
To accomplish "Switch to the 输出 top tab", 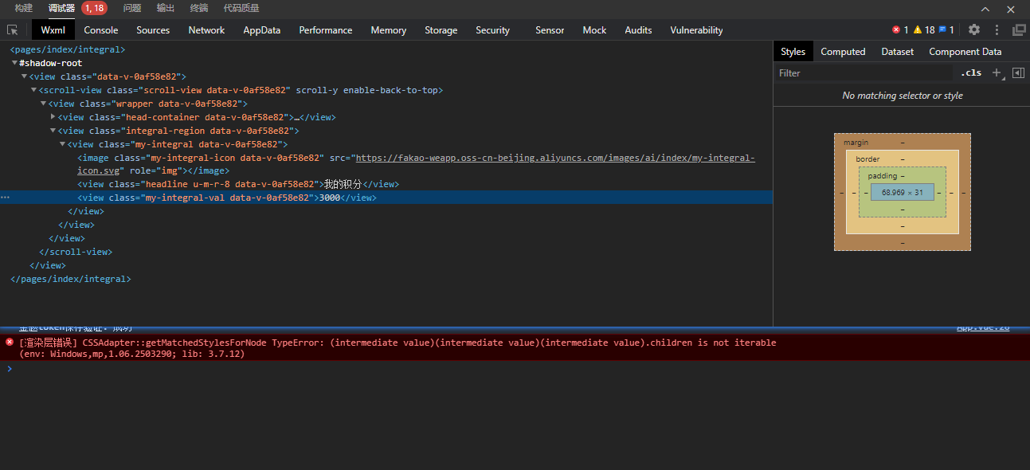I will (x=166, y=8).
